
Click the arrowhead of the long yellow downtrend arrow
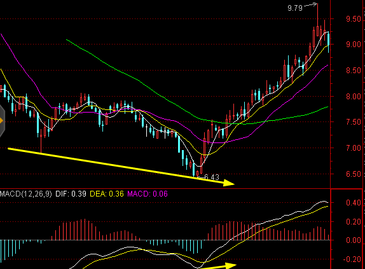click(229, 183)
